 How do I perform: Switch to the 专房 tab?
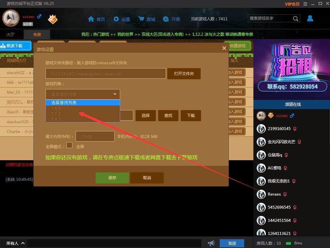[x=37, y=34]
